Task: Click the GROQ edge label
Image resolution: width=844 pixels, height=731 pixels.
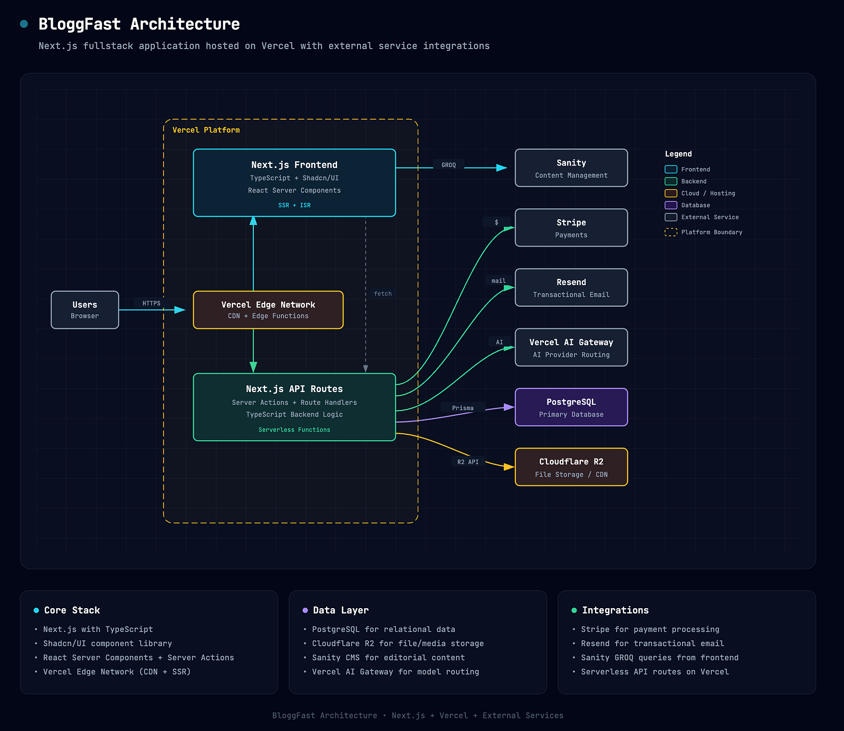Action: [x=449, y=165]
